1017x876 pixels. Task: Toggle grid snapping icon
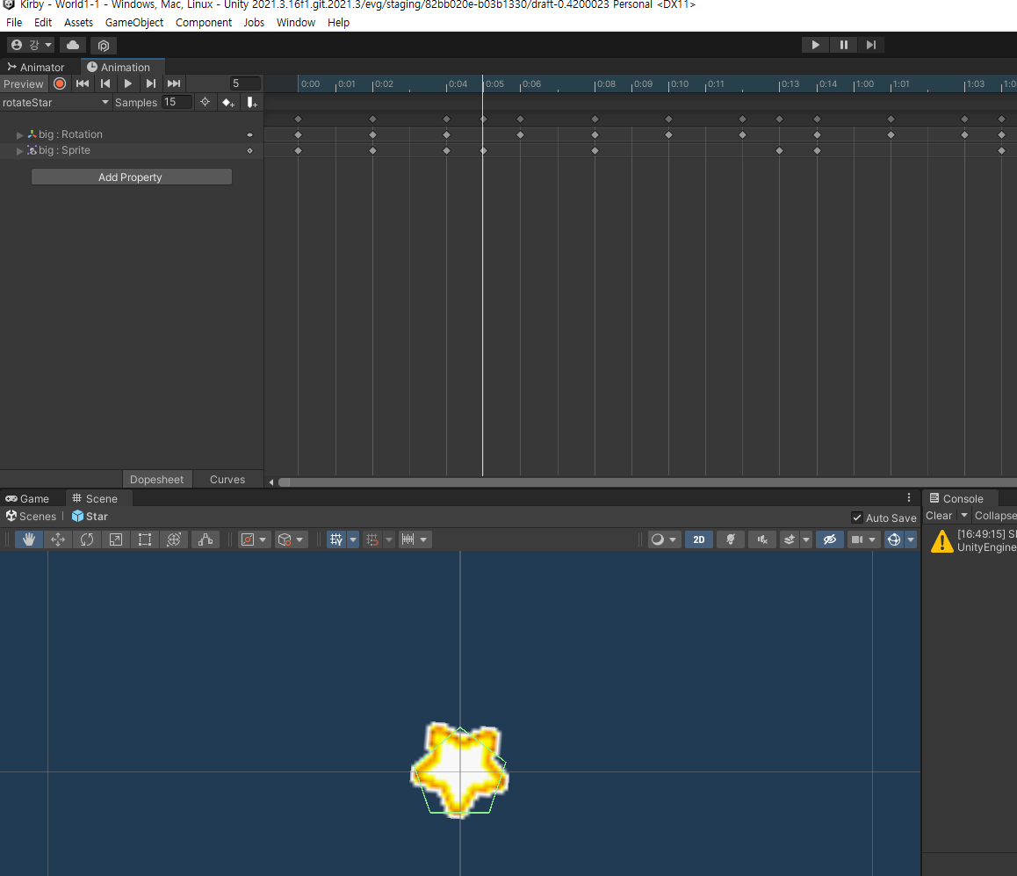[x=372, y=539]
